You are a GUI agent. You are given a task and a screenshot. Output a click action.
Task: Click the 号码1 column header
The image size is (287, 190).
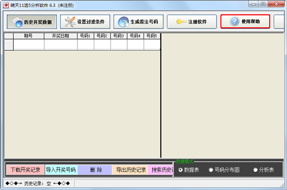86,36
